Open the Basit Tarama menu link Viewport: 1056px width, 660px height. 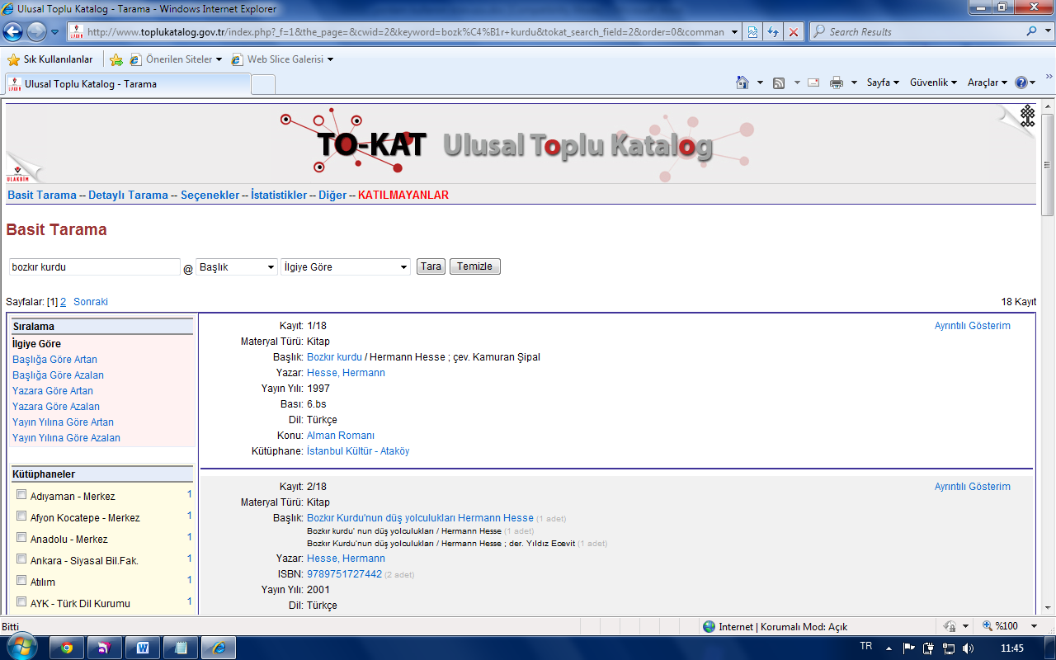pyautogui.click(x=42, y=196)
